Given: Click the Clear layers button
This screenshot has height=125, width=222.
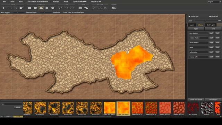Looking at the screenshot, I should tap(213, 100).
